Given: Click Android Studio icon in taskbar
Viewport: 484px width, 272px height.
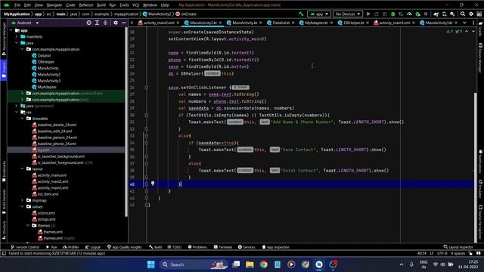Looking at the screenshot, I should [319, 264].
